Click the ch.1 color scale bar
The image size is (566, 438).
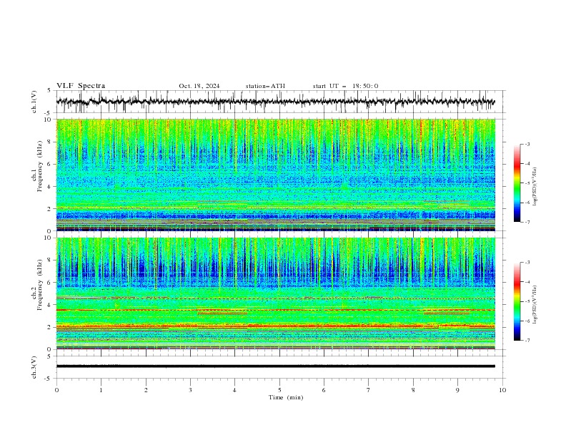click(x=517, y=183)
